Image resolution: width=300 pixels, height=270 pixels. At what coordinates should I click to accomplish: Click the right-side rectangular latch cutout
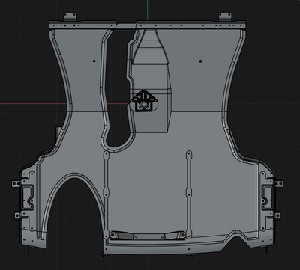click(x=267, y=197)
